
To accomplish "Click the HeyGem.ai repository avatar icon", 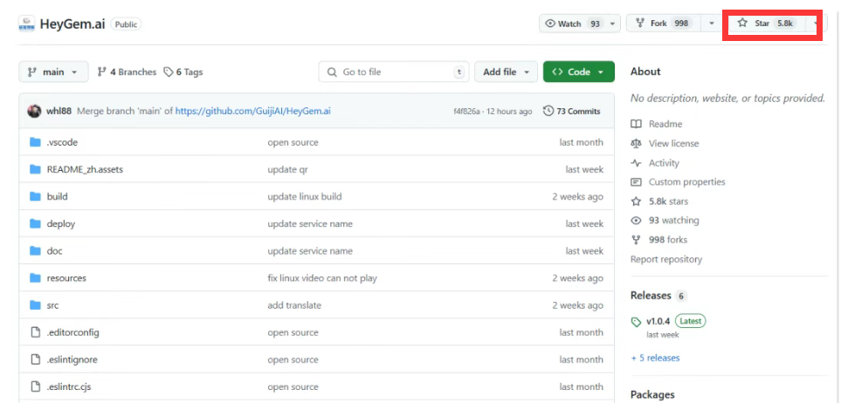I will pos(27,24).
